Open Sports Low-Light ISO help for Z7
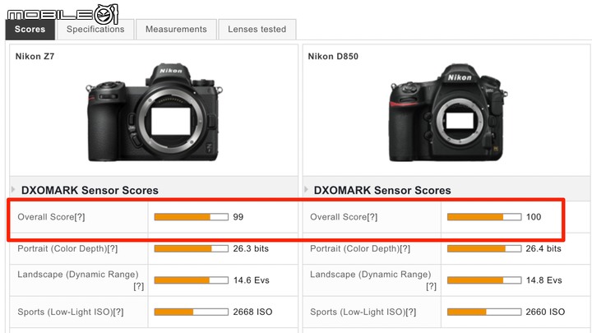Image resolution: width=592 pixels, height=333 pixels. point(118,312)
